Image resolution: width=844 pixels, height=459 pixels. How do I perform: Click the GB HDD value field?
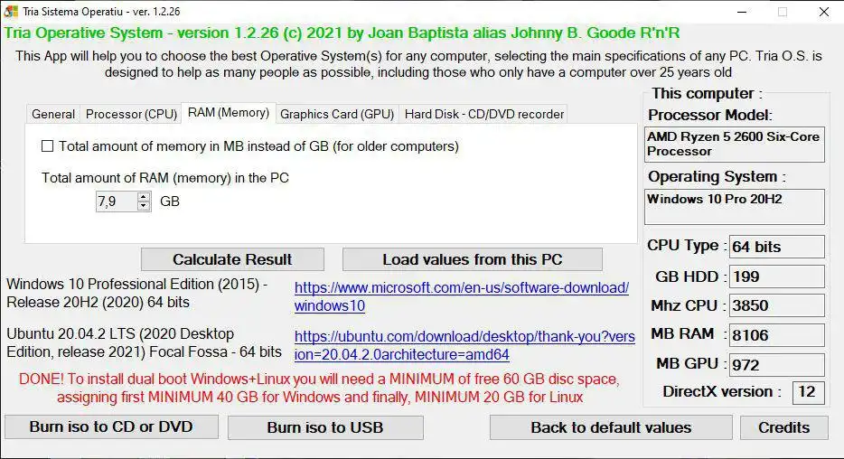coord(776,276)
